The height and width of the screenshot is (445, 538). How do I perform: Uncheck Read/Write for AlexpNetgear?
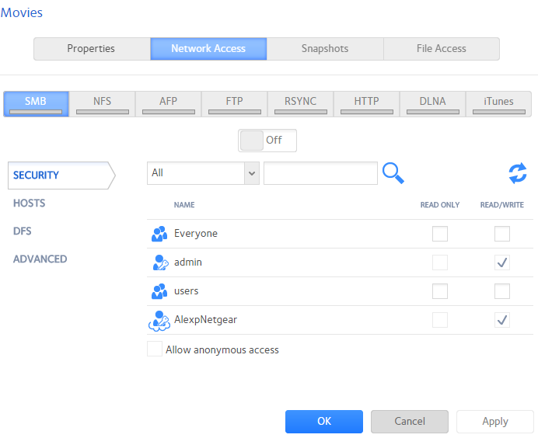point(502,320)
